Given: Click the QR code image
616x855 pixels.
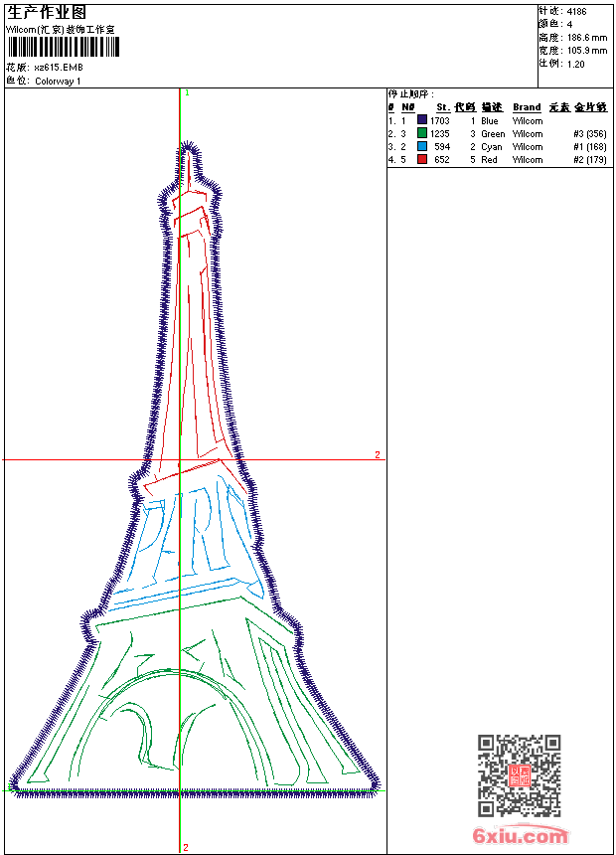Looking at the screenshot, I should click(520, 775).
